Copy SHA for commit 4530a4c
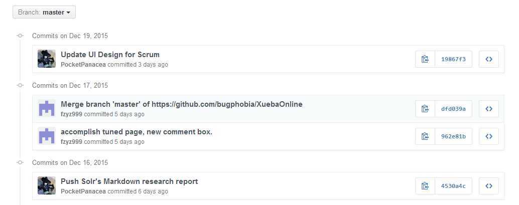Viewport: 519px width, 205px height. [425, 186]
